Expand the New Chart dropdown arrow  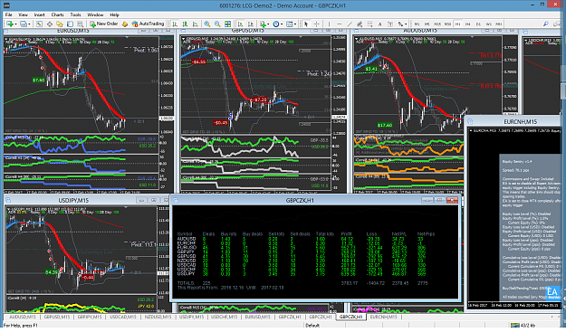tap(15, 24)
